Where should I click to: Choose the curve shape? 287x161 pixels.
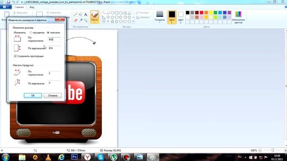[x=108, y=13]
